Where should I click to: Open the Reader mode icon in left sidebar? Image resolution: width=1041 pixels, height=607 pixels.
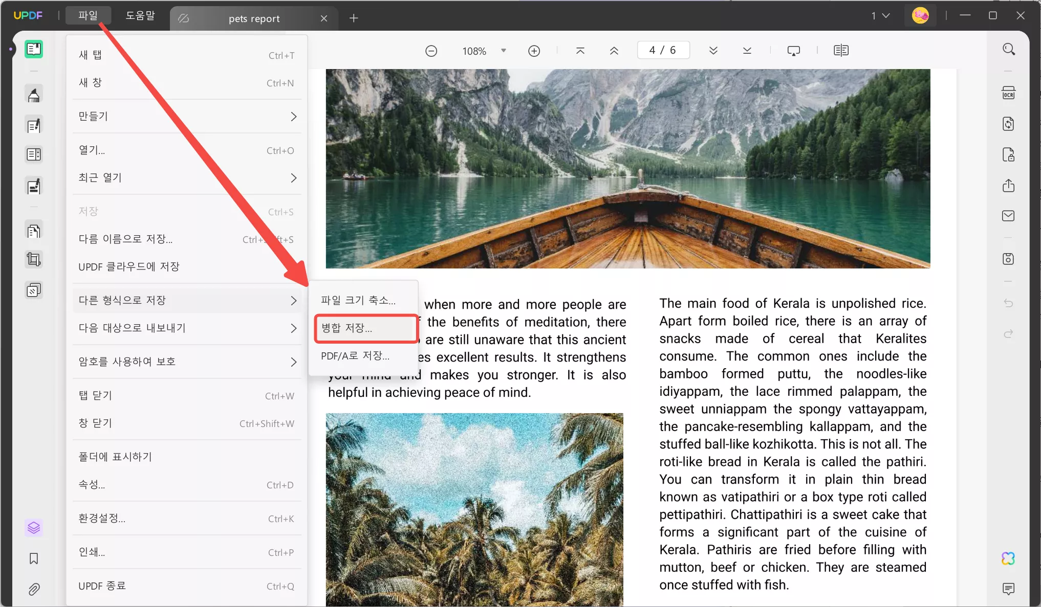click(x=34, y=49)
